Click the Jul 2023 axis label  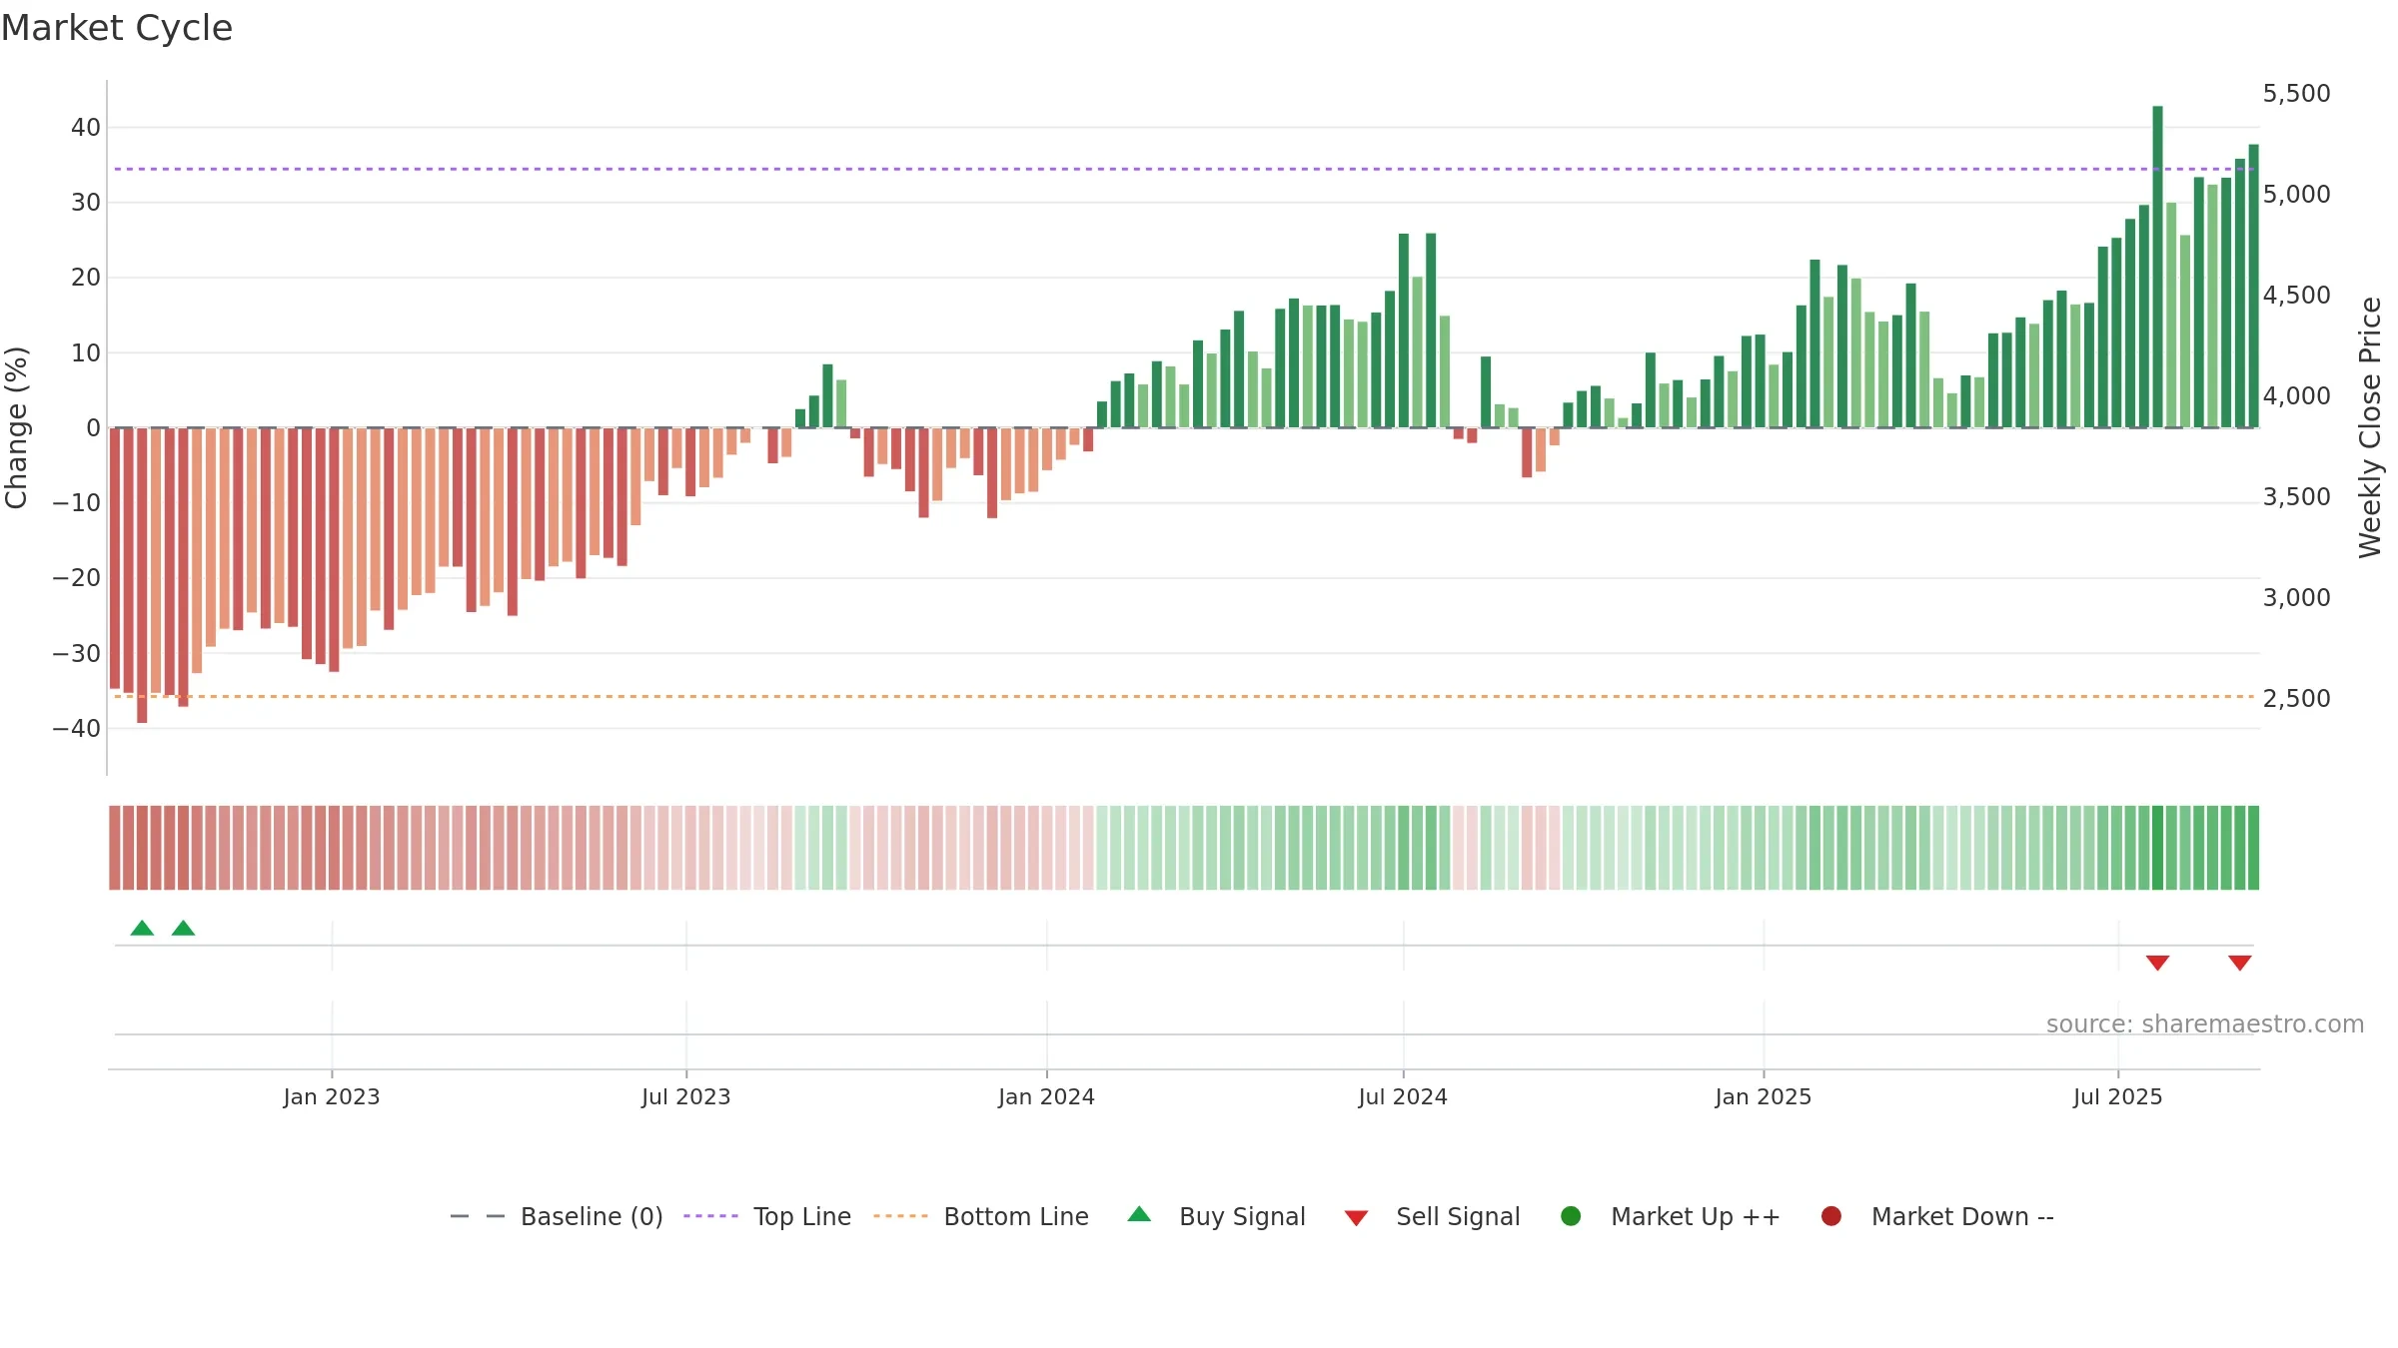coord(686,1096)
